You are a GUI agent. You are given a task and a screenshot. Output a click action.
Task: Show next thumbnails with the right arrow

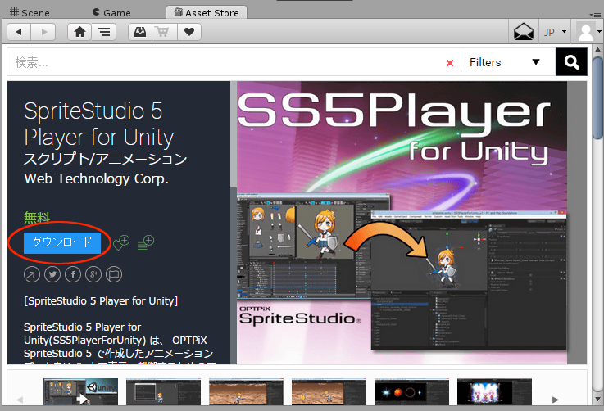556,400
